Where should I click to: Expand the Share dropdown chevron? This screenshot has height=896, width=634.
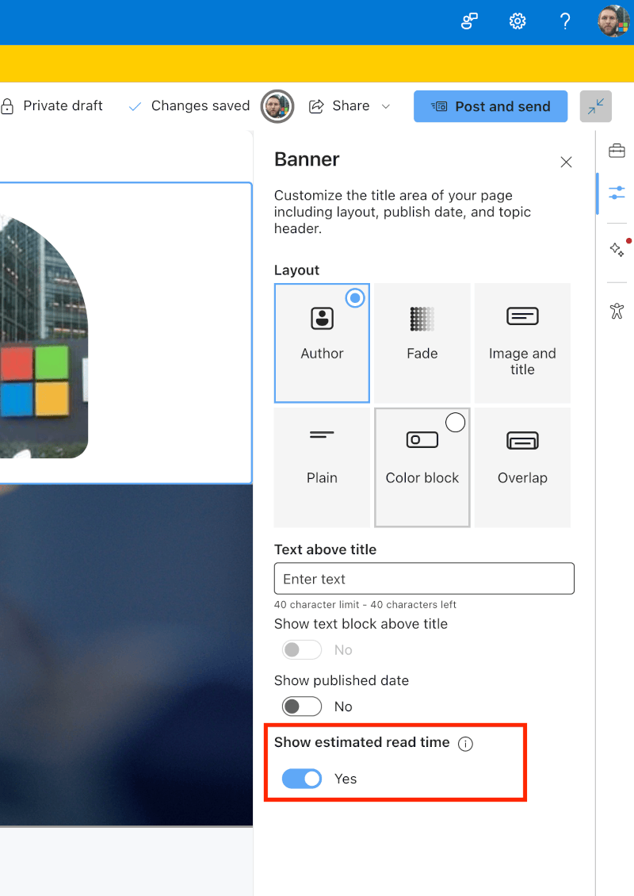(385, 106)
